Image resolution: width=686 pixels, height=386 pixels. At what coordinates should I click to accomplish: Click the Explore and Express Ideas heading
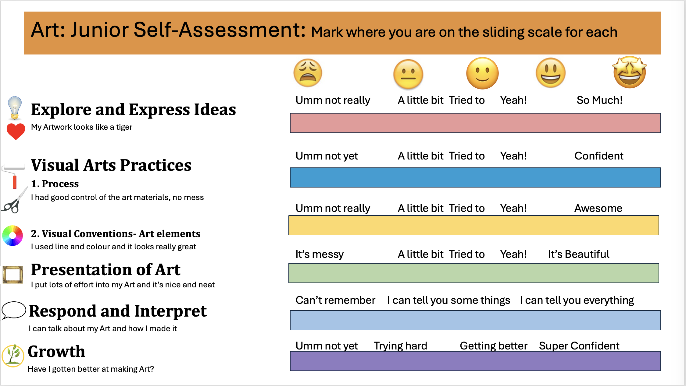coord(134,110)
